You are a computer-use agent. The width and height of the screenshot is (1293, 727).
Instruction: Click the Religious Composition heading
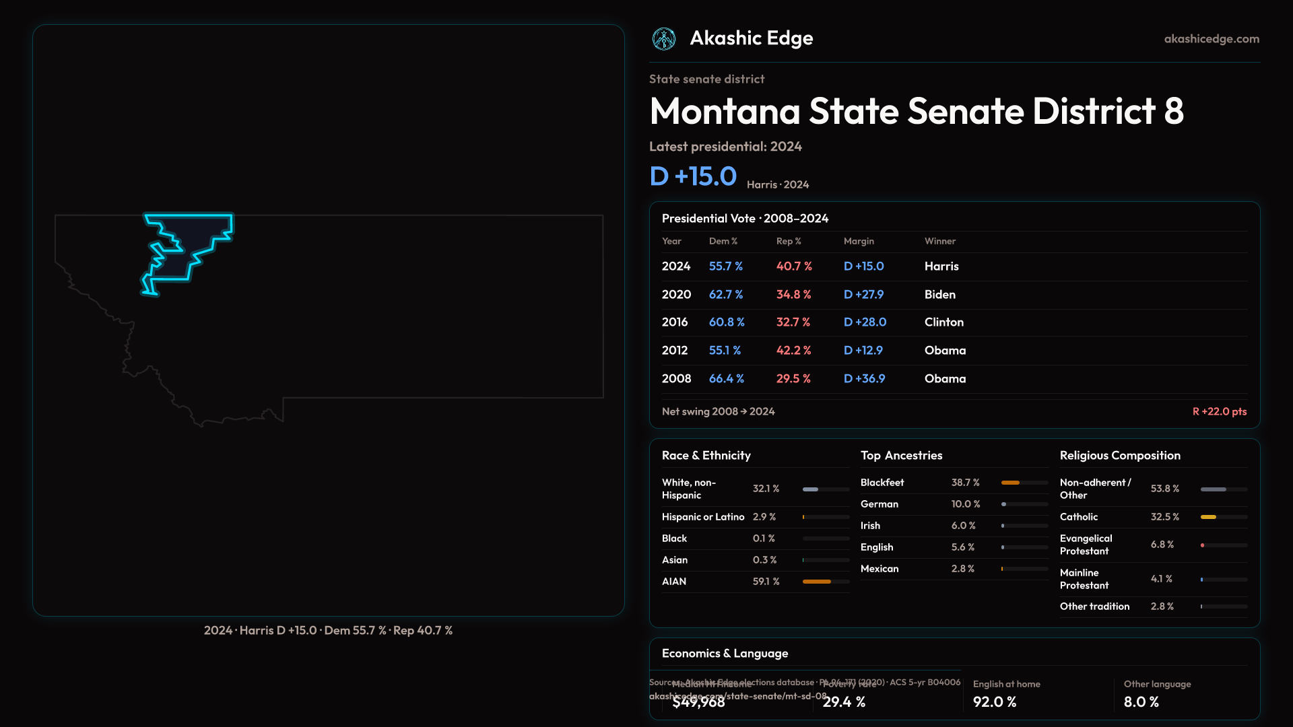[x=1119, y=456]
